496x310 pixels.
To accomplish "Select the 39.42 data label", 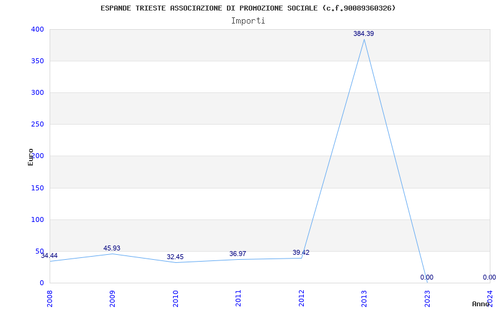I will click(x=301, y=252).
